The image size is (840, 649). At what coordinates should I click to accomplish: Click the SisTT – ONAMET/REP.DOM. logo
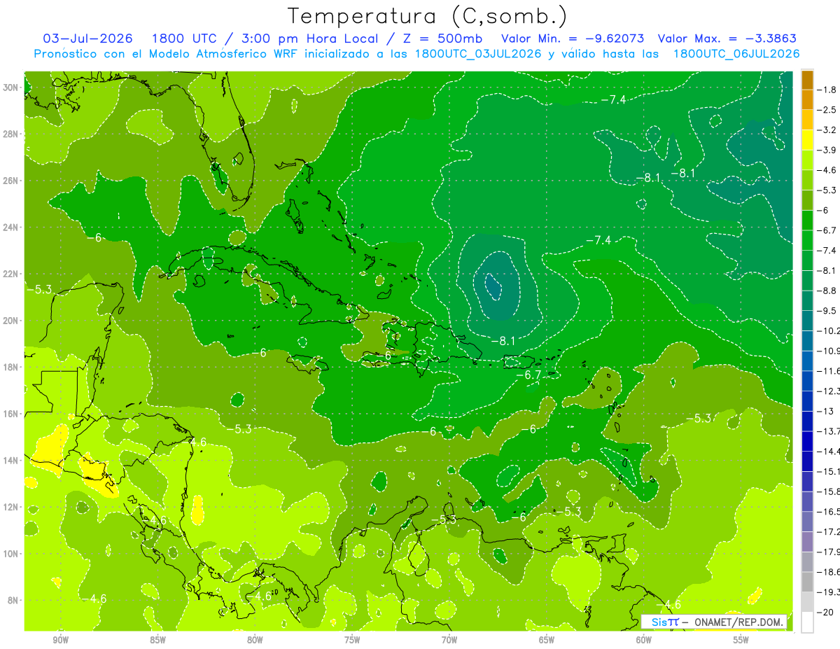pos(714,622)
